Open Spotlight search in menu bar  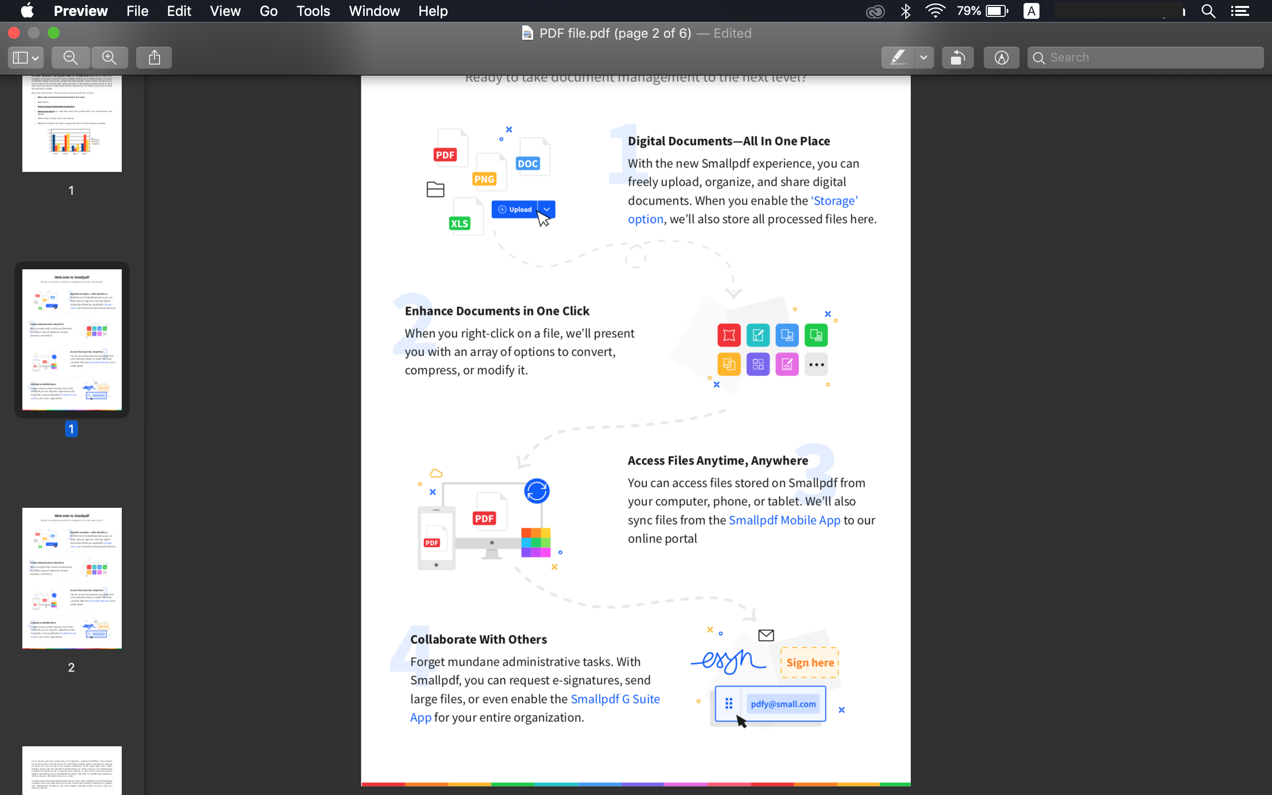click(1208, 11)
